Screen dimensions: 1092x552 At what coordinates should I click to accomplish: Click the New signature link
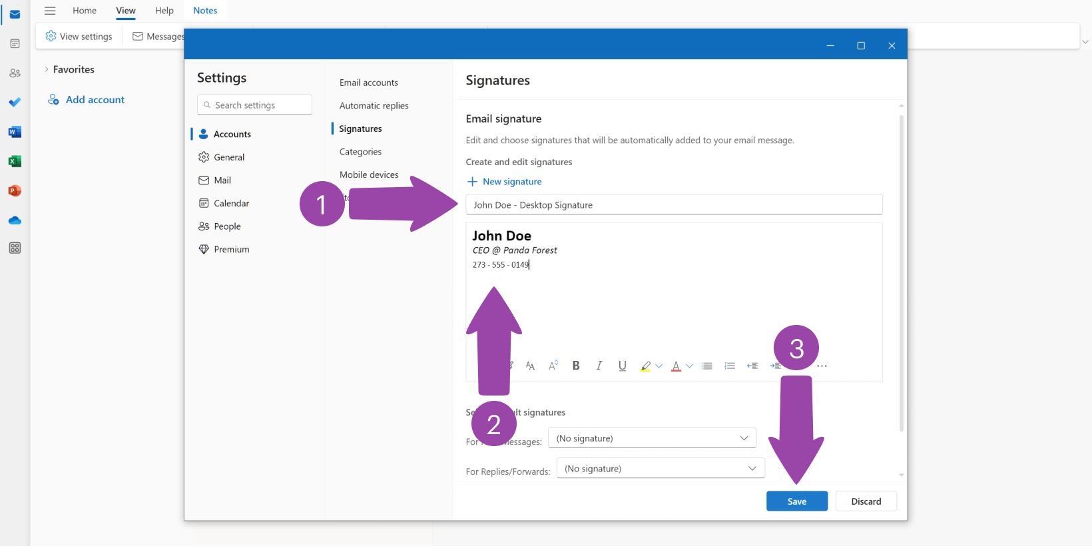(512, 181)
